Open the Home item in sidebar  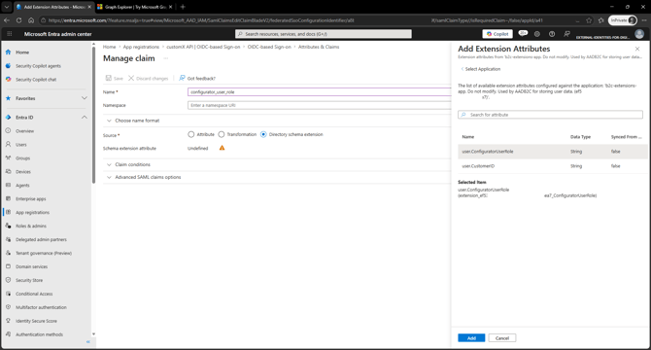(22, 52)
